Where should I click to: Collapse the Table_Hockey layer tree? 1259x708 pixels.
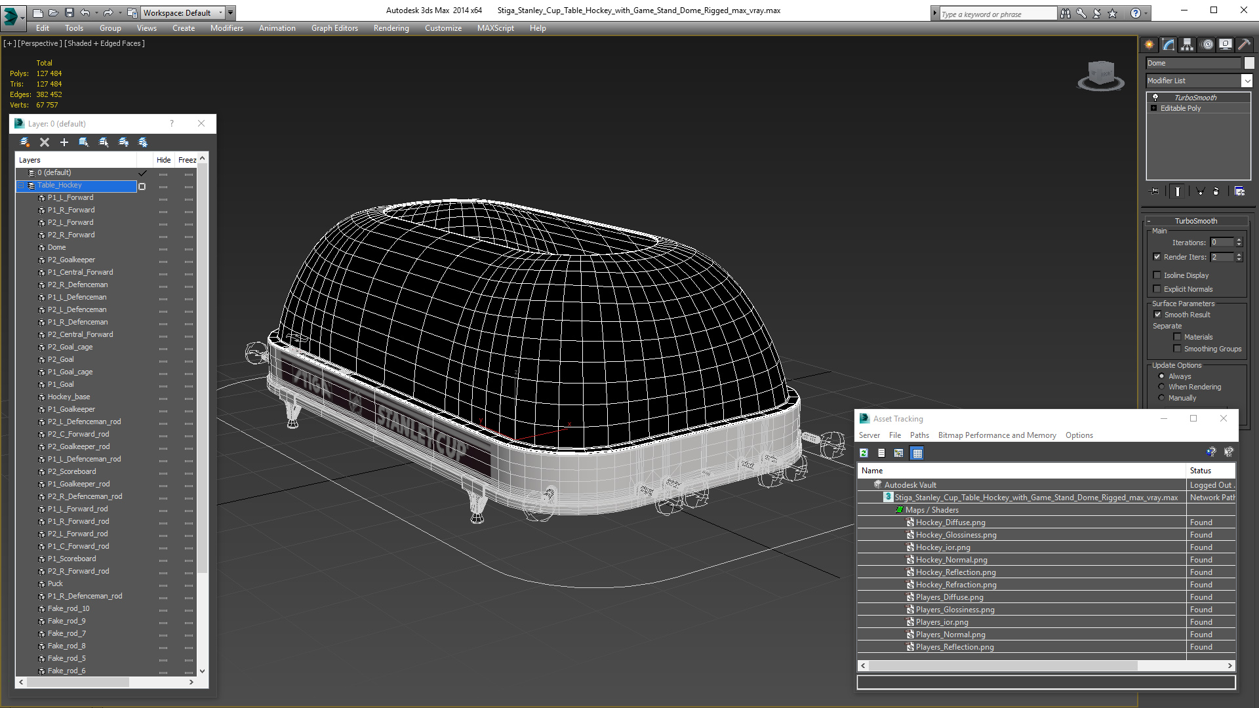[x=21, y=186]
